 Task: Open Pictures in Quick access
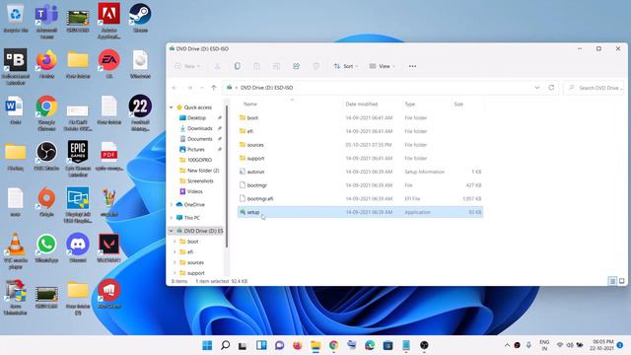tap(195, 149)
